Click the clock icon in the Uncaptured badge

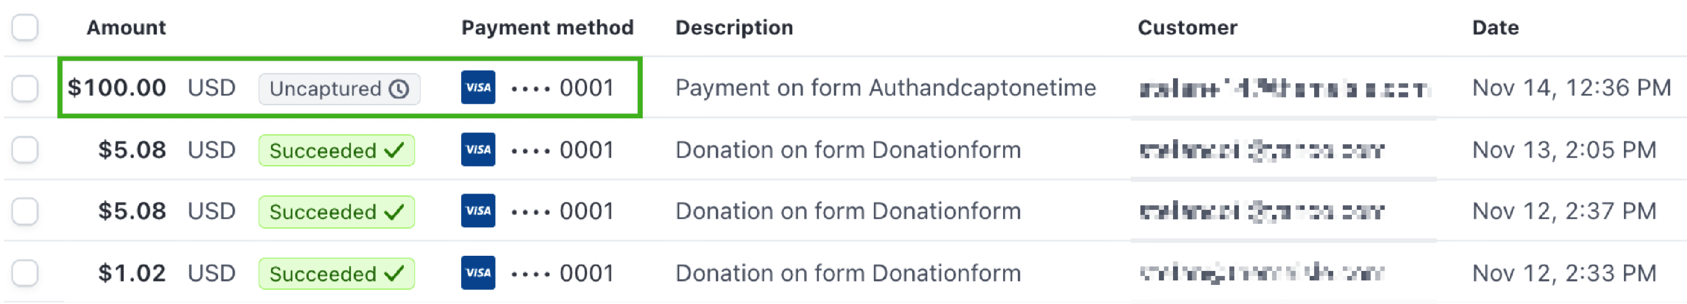click(399, 89)
